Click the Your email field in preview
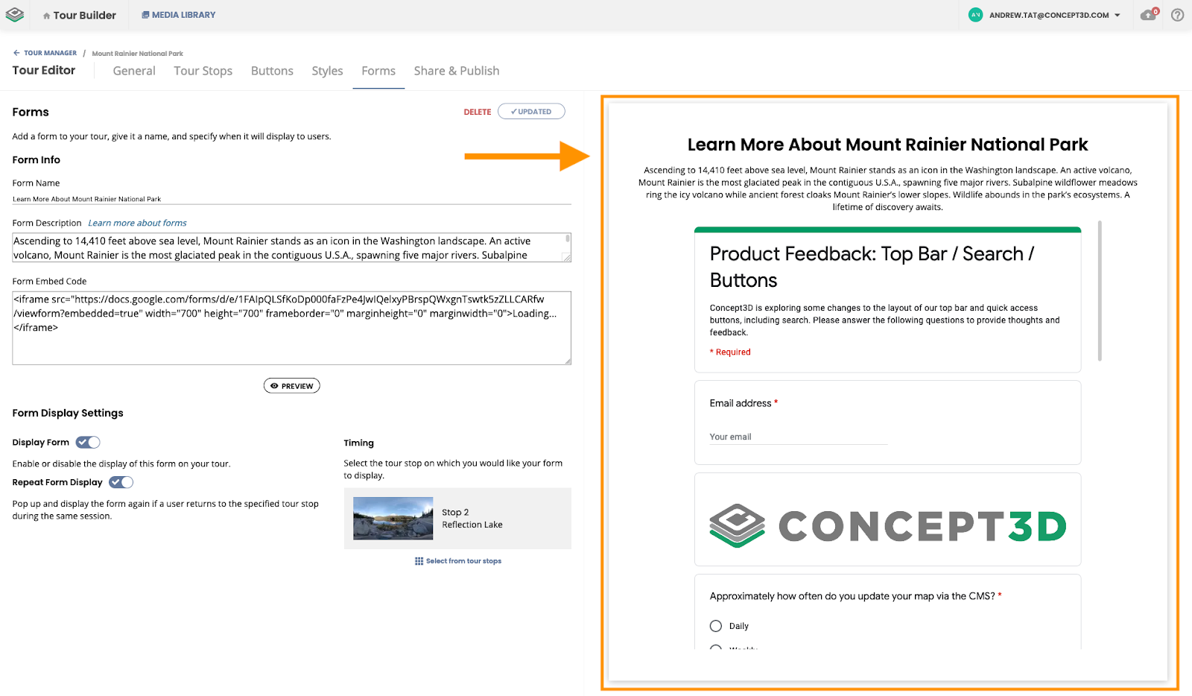Image resolution: width=1192 pixels, height=696 pixels. [798, 437]
